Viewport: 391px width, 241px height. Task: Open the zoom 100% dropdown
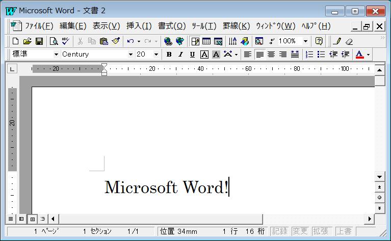point(305,41)
